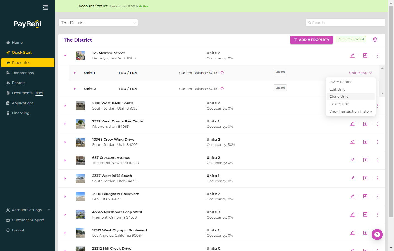Add unit to 10368 Crow Wing Drive

(x=365, y=142)
